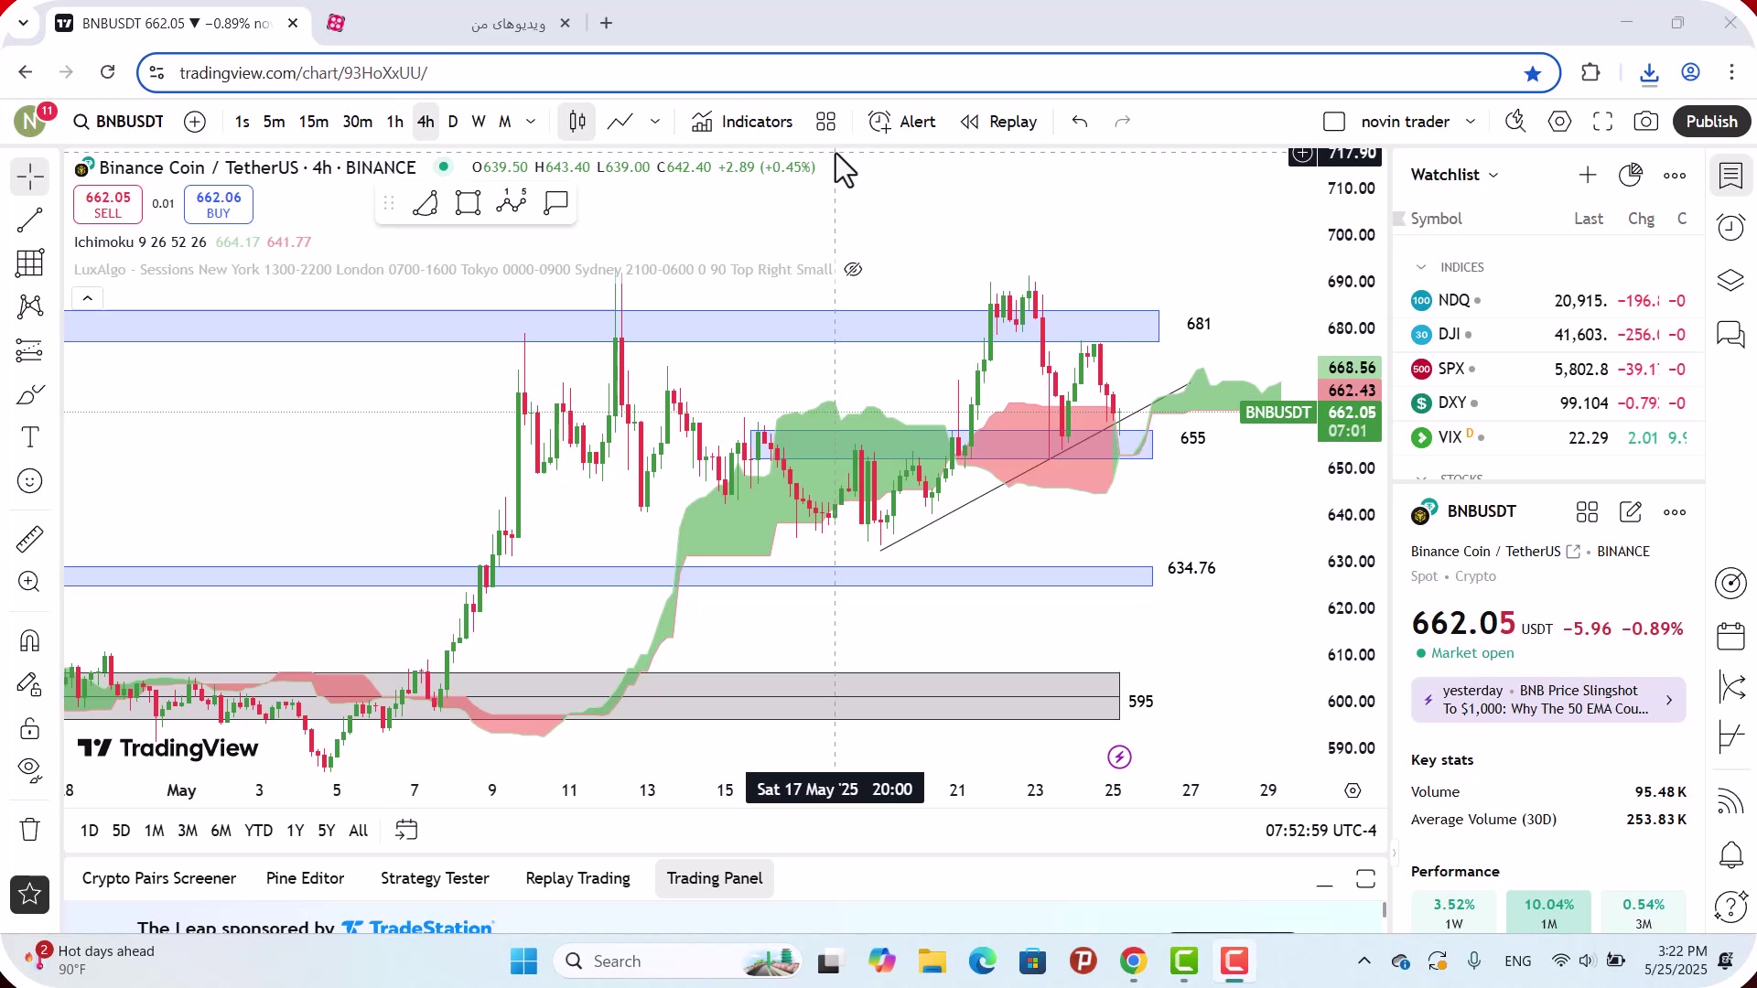Viewport: 1757px width, 988px height.
Task: Click the 662.06 BUY button
Action: tap(219, 204)
